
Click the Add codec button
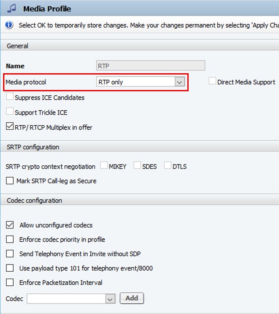132,298
